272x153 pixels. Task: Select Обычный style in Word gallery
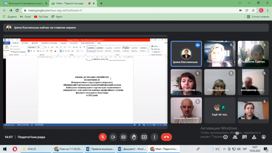click(91, 49)
